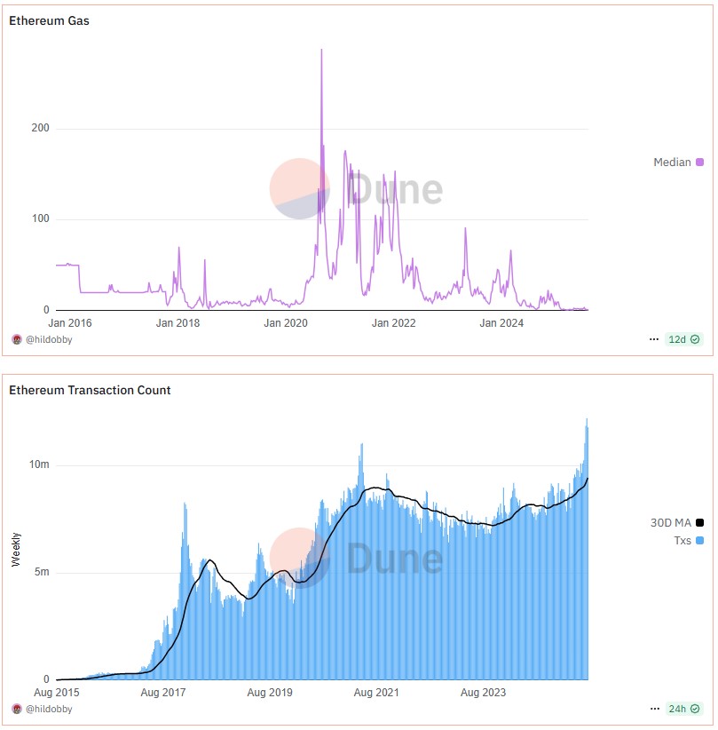Screen dimensions: 718x730
Task: Click the Ethereum Gas chart title
Action: tap(49, 20)
